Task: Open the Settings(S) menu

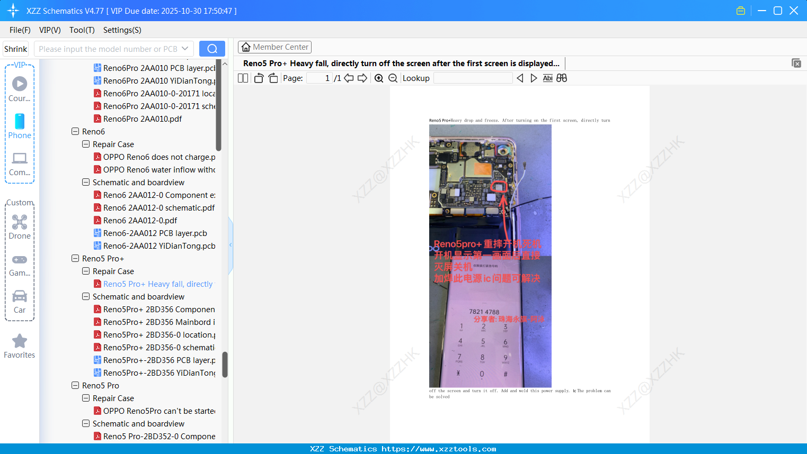Action: 122,30
